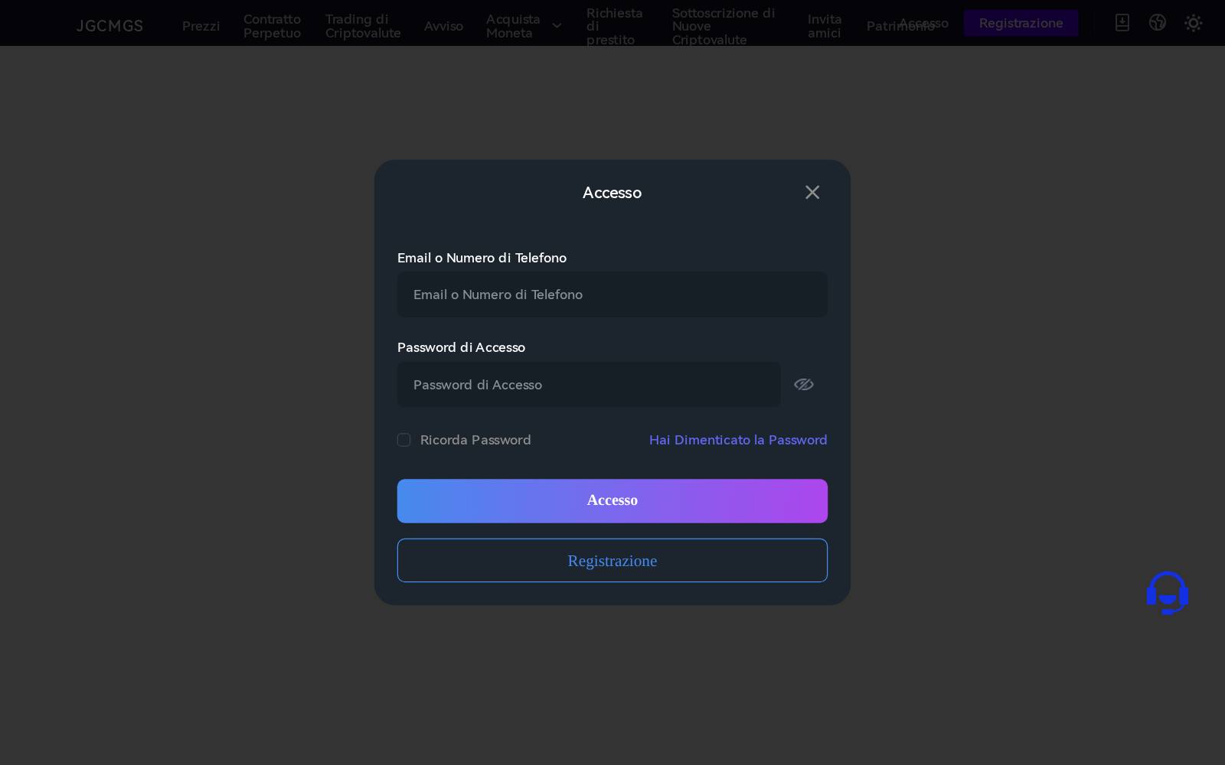This screenshot has width=1225, height=765.
Task: Open the Acquista Moneta menu
Action: pos(513,26)
